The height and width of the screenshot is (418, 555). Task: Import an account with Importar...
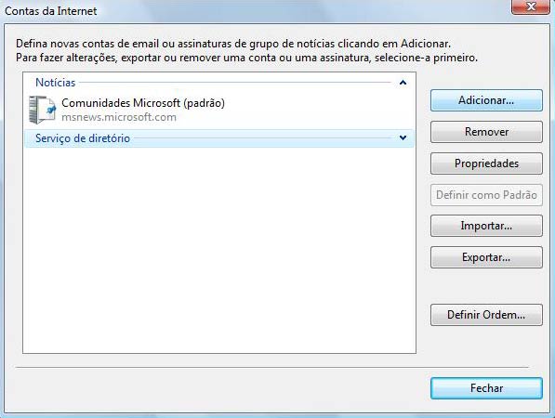(486, 226)
